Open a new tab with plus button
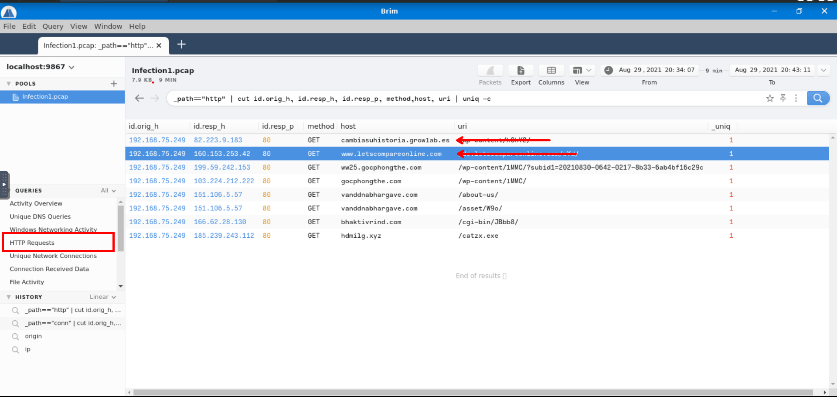Image resolution: width=837 pixels, height=397 pixels. 181,44
